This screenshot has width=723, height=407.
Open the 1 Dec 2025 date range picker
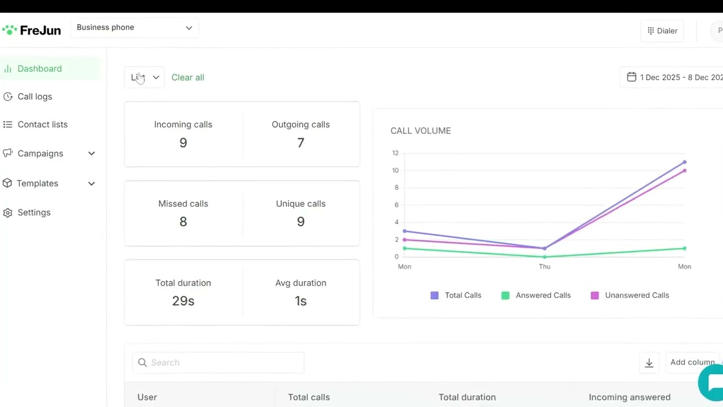pos(672,77)
